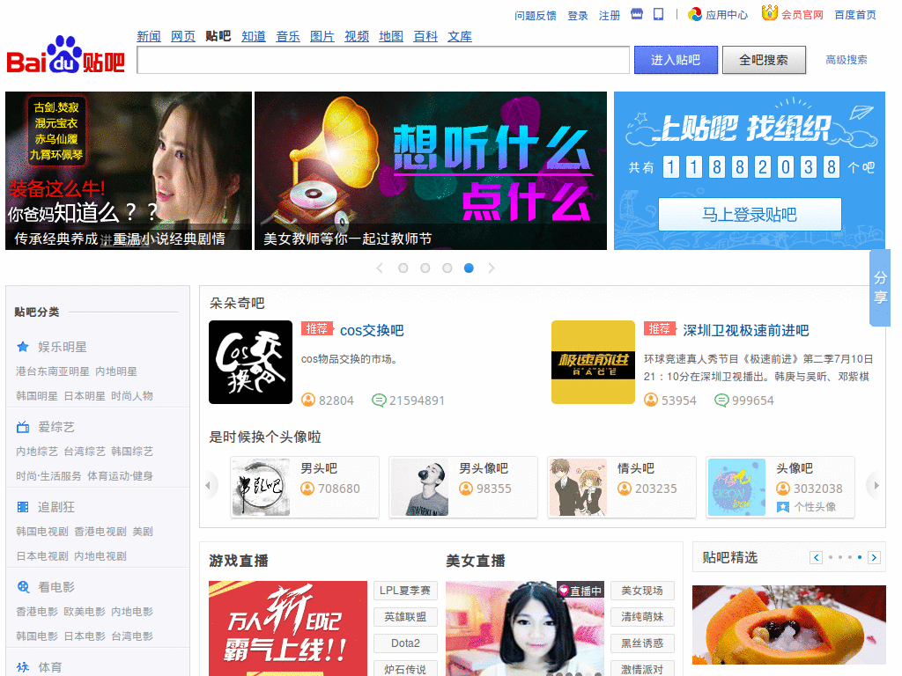The height and width of the screenshot is (676, 902).
Task: Open the 男头吧 avatar image
Action: click(x=261, y=487)
